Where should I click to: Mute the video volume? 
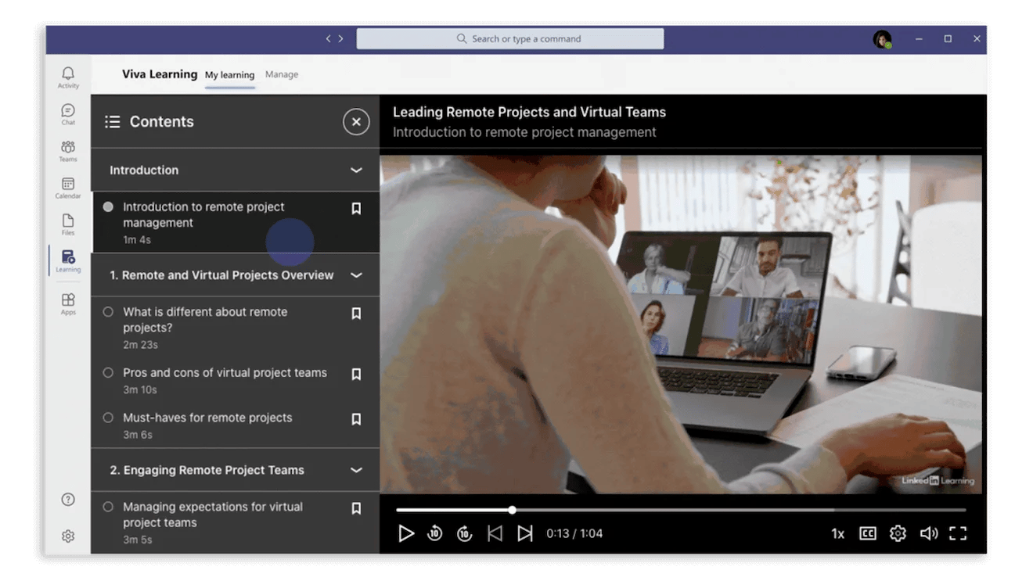pyautogui.click(x=928, y=533)
